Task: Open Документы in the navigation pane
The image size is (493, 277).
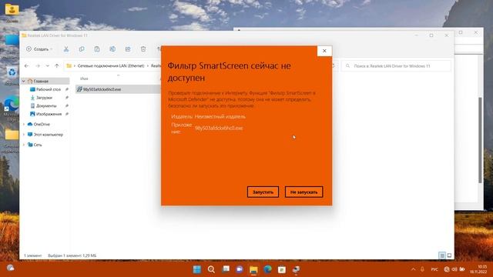Action: [46, 106]
